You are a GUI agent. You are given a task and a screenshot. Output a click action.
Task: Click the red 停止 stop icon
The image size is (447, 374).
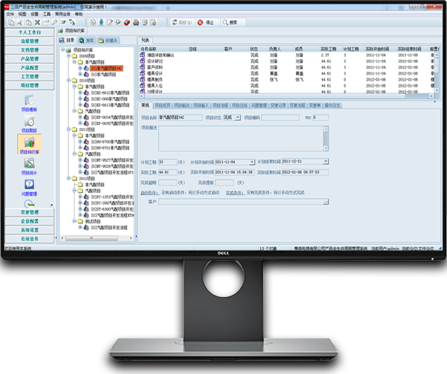pos(200,22)
